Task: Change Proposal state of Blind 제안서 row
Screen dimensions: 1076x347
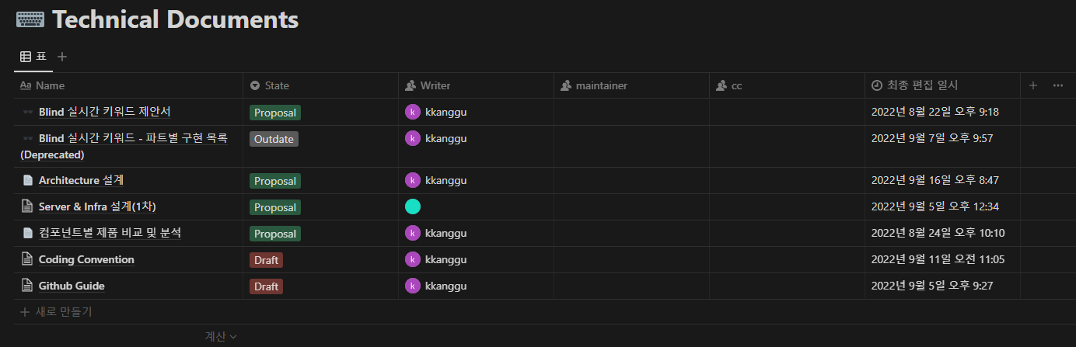Action: coord(275,113)
